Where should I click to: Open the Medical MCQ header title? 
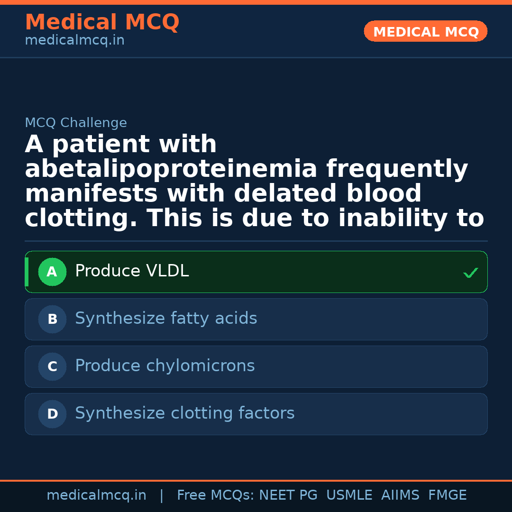point(102,22)
